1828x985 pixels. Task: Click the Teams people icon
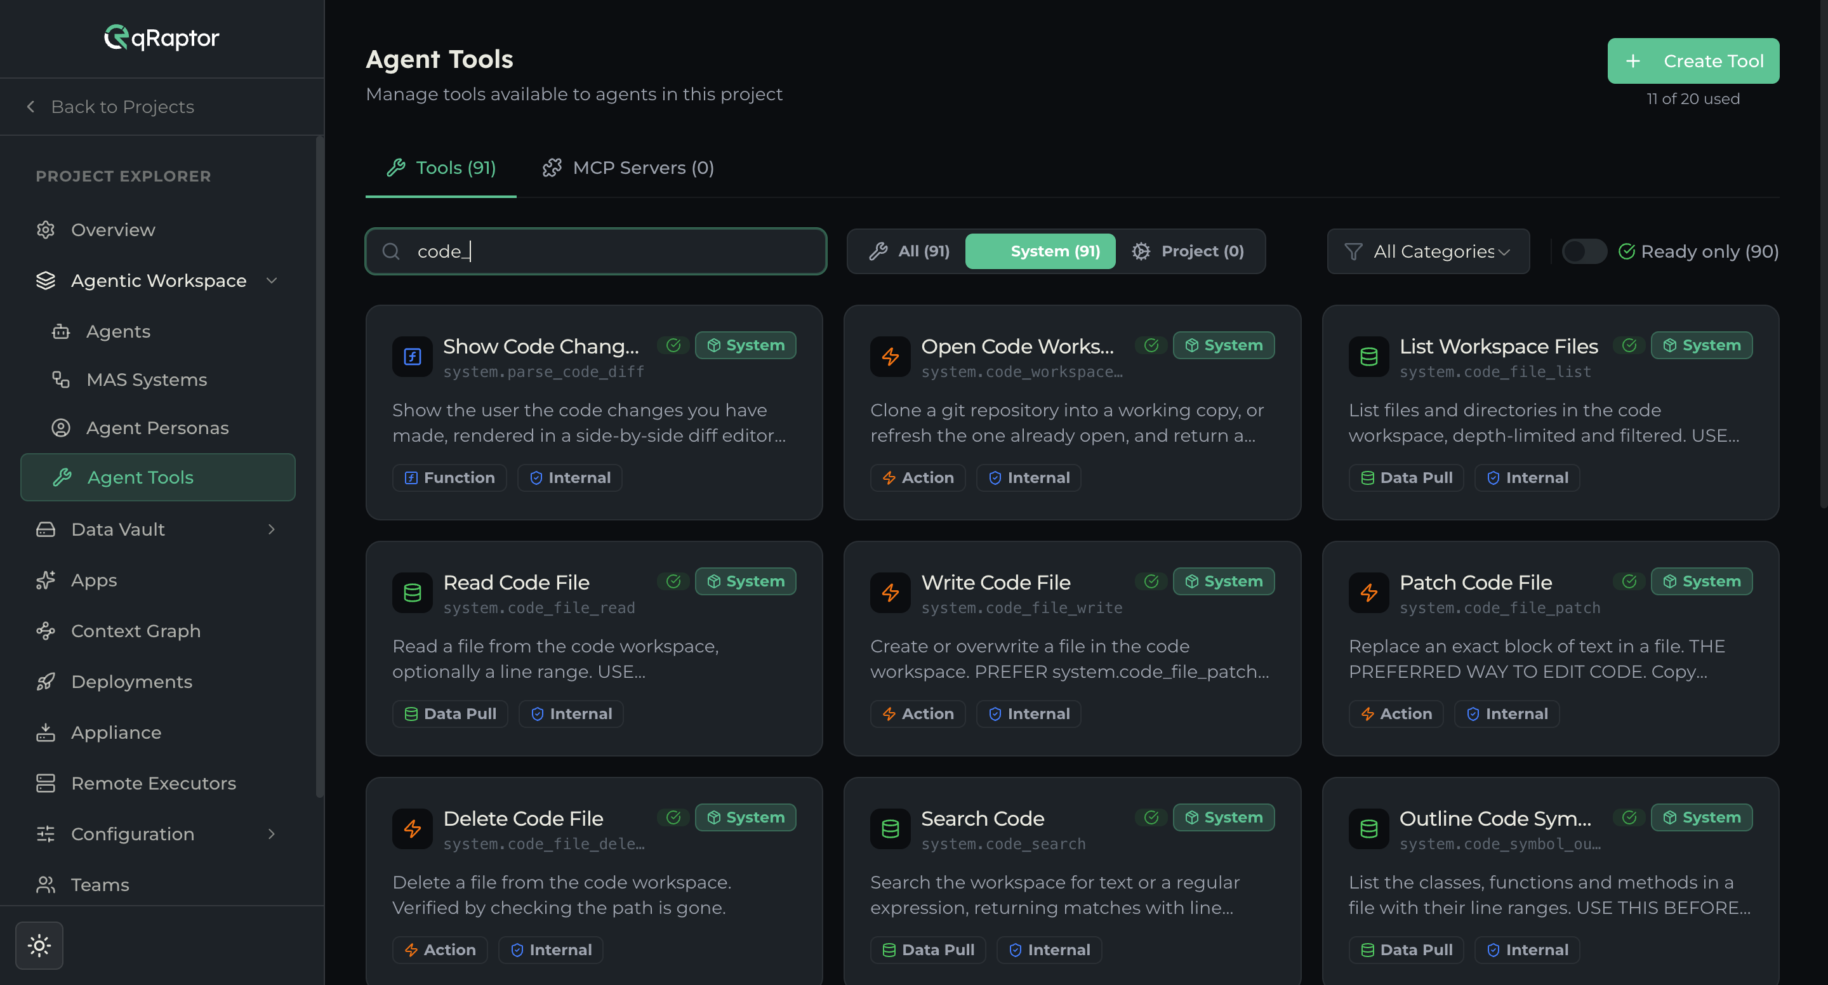click(x=46, y=885)
